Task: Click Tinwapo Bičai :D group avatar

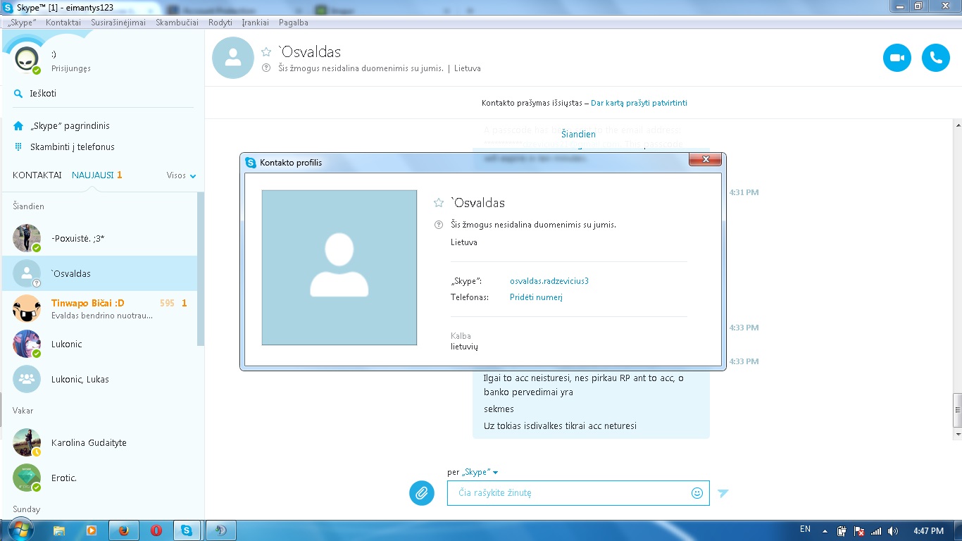Action: coord(27,309)
